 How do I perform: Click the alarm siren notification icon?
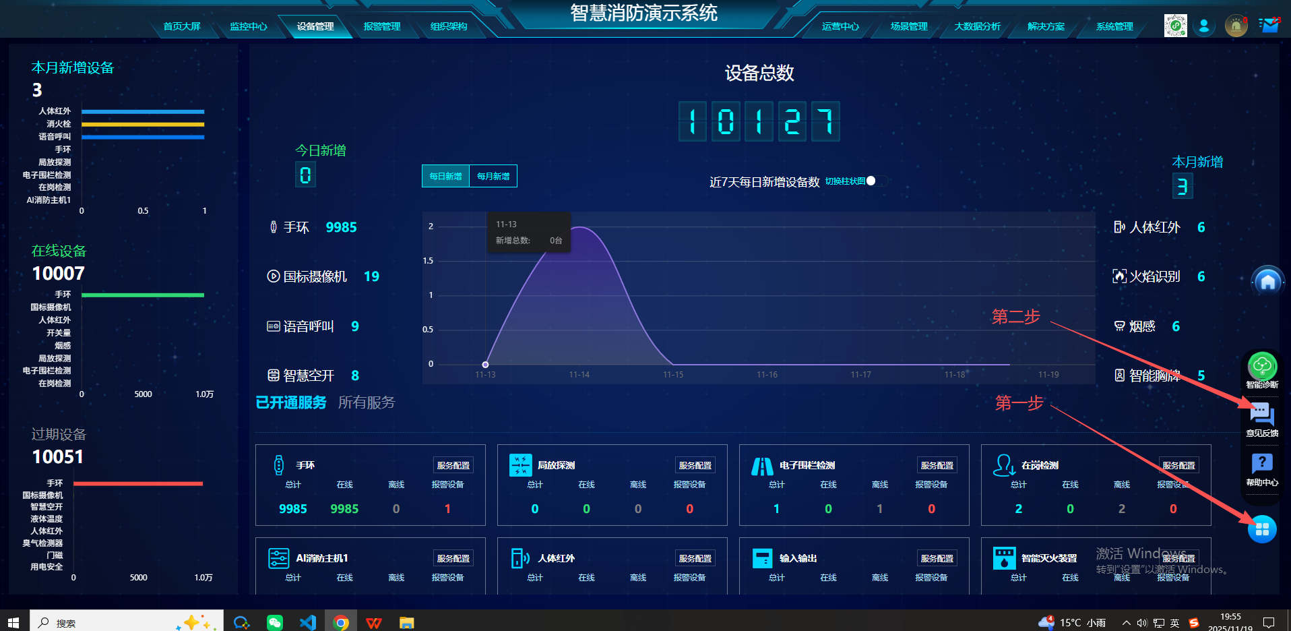(x=1236, y=26)
